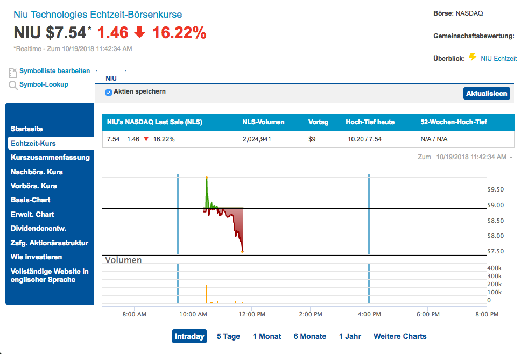Screen dimensions: 521x354
Task: Uncheck the Aktien speichern checkbox
Action: pos(109,92)
